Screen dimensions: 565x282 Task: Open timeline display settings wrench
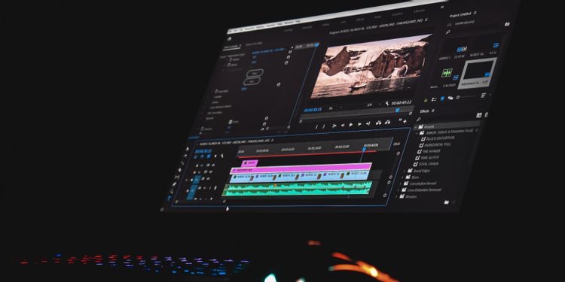click(222, 156)
